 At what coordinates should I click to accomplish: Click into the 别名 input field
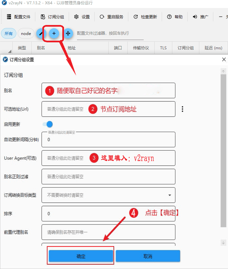click(108, 91)
